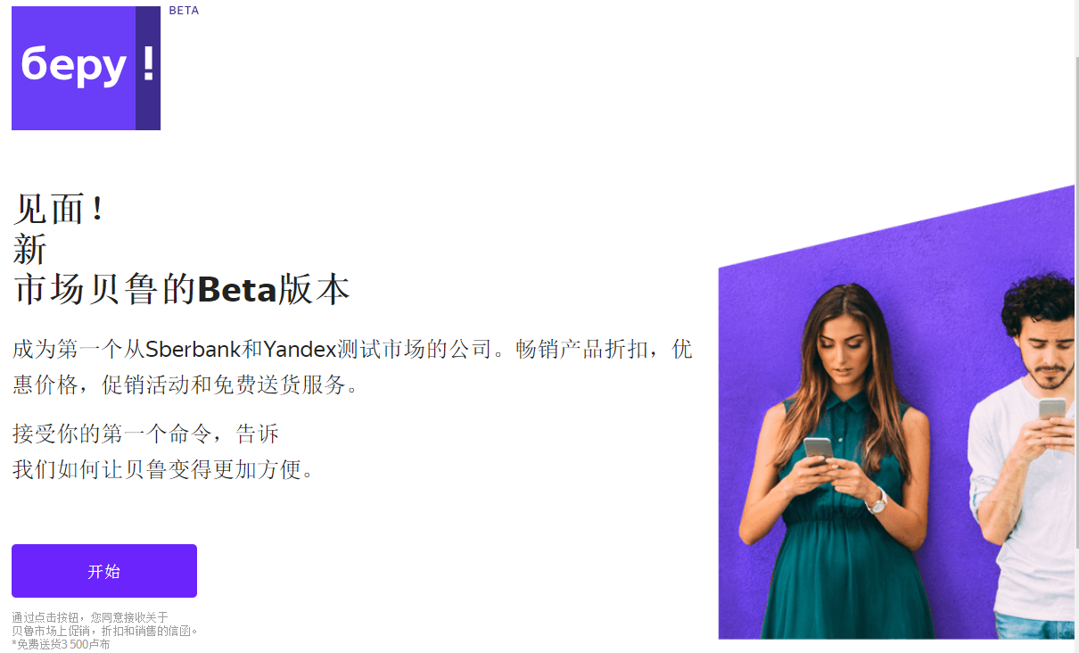Click the bold Beta word in the heading

[x=237, y=290]
